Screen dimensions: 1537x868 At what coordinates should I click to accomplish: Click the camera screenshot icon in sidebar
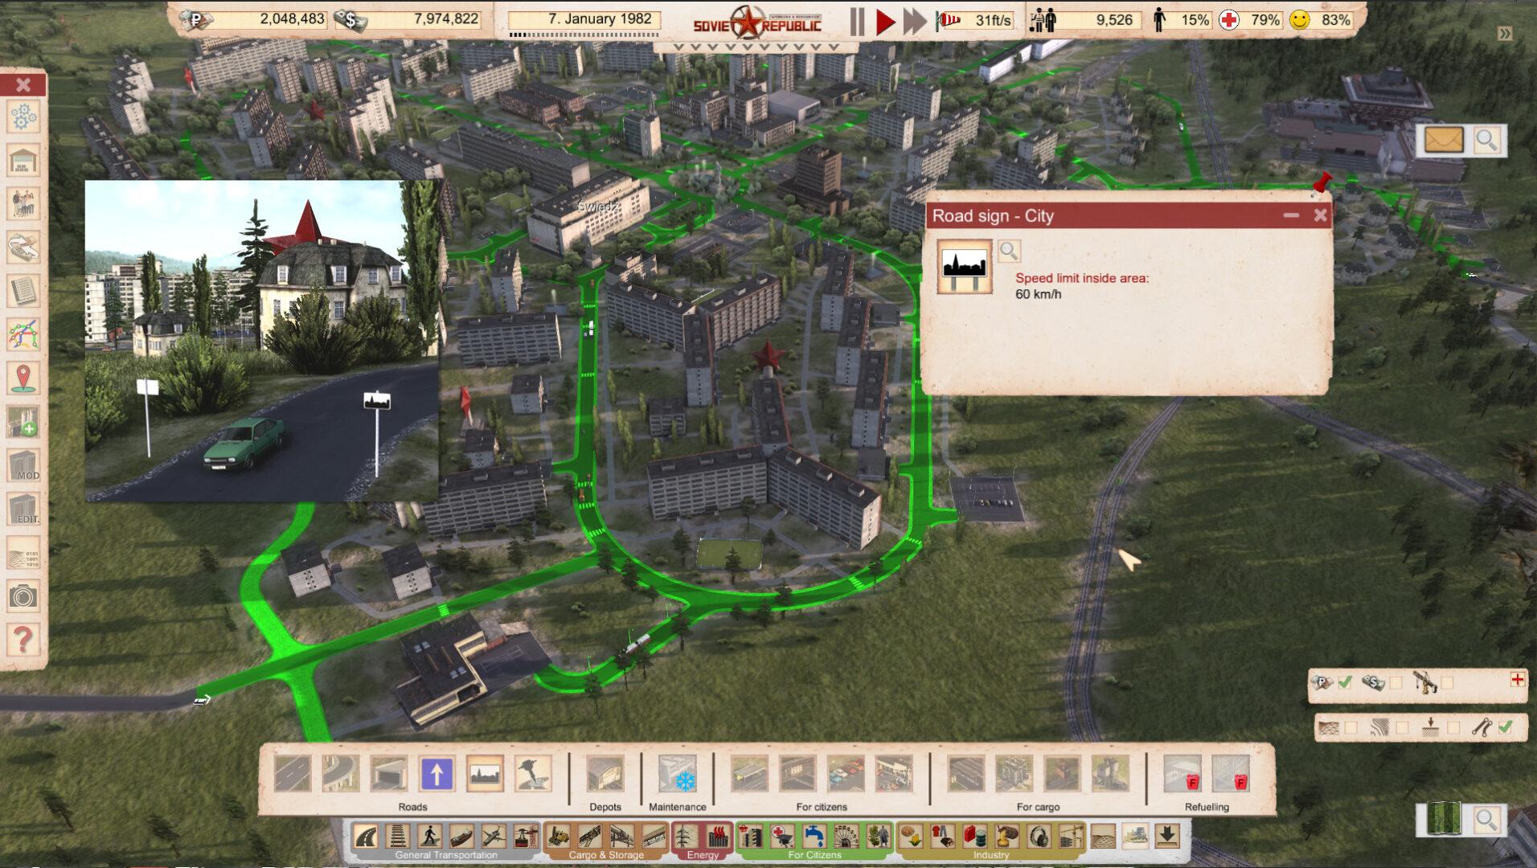tap(23, 596)
